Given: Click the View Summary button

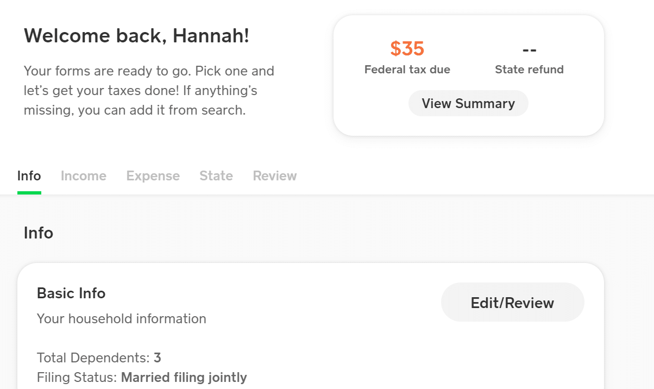Looking at the screenshot, I should click(468, 103).
